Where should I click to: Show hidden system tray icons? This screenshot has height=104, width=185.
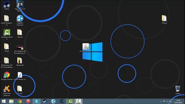click(x=161, y=101)
